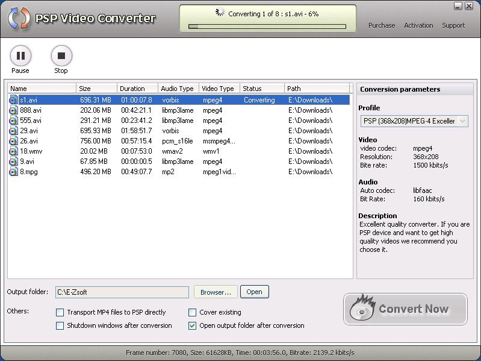Click the 368x208 resolution value
This screenshot has height=361, width=481.
point(426,157)
